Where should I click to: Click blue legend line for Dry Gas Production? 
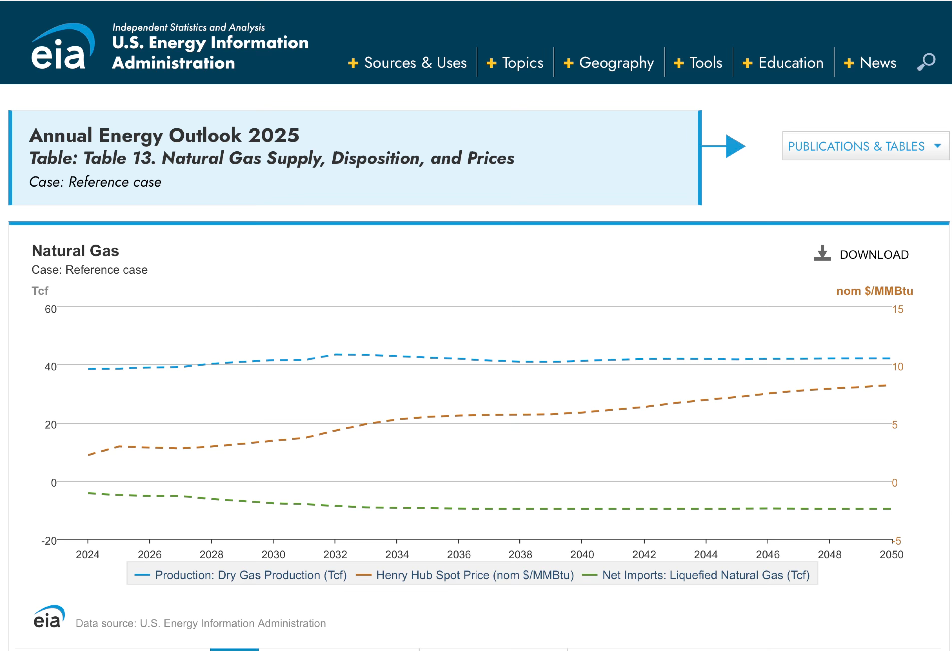(142, 576)
